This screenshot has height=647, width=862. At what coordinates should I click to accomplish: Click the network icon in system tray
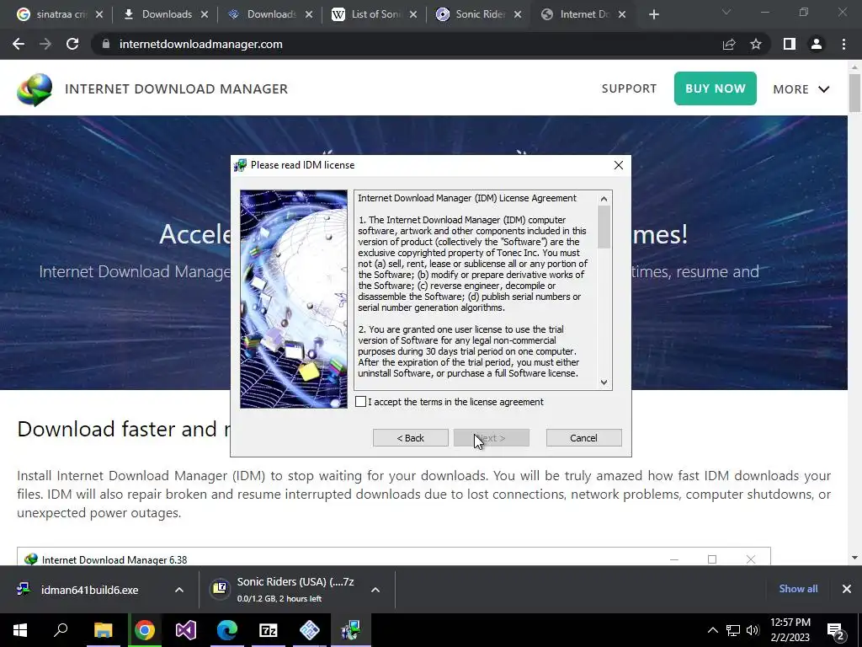(733, 630)
